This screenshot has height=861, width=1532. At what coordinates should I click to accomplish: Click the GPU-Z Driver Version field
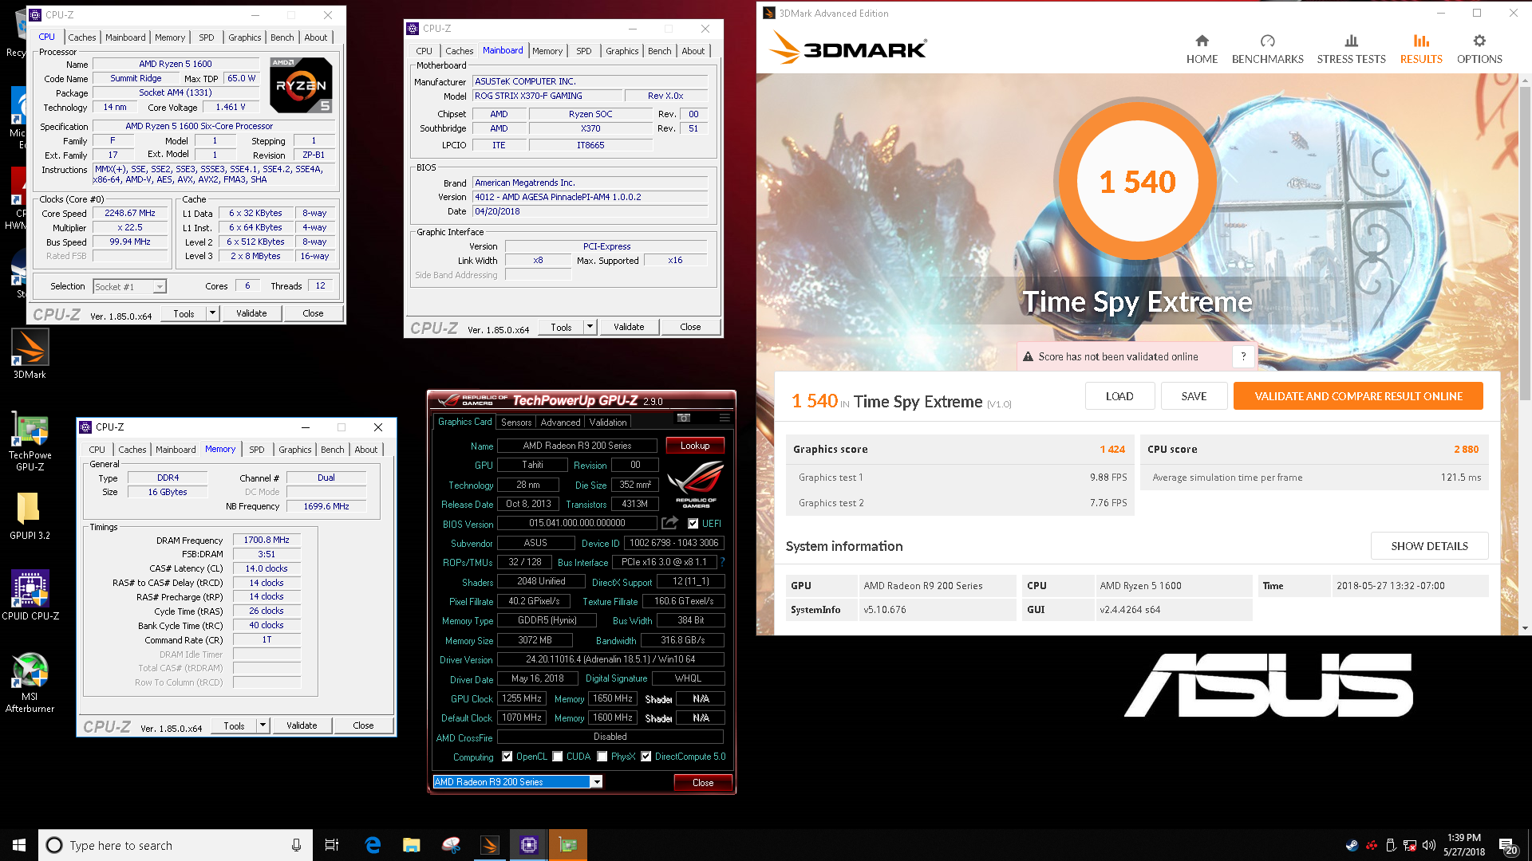(610, 659)
